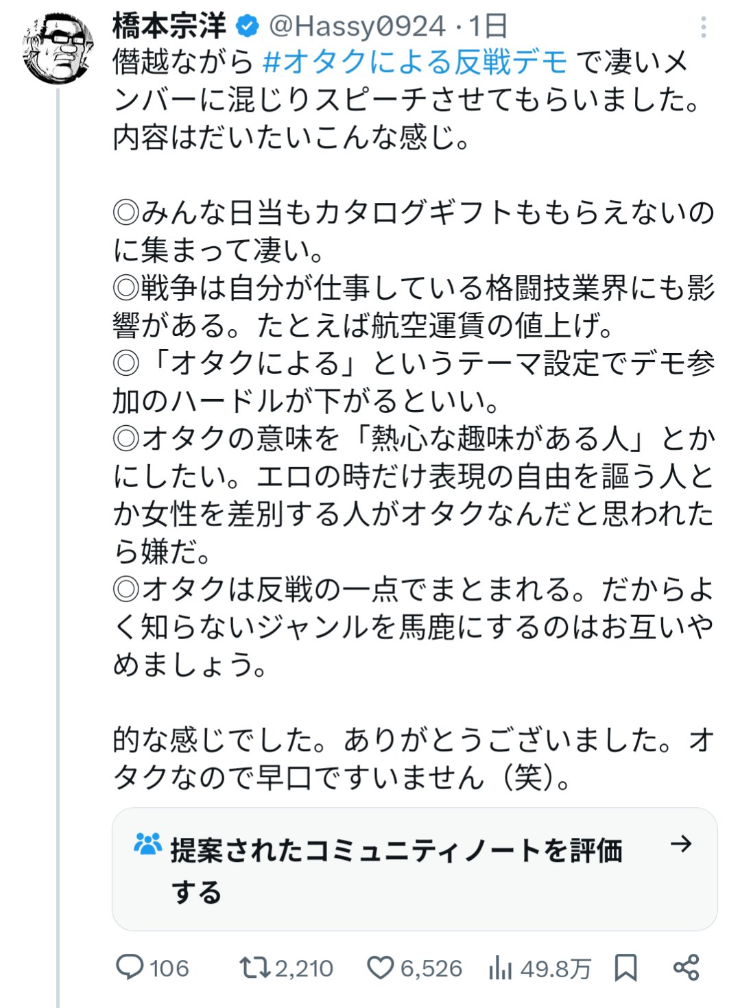Open the profile avatar of 橋本宗洋
This screenshot has width=740, height=1008.
[x=58, y=49]
